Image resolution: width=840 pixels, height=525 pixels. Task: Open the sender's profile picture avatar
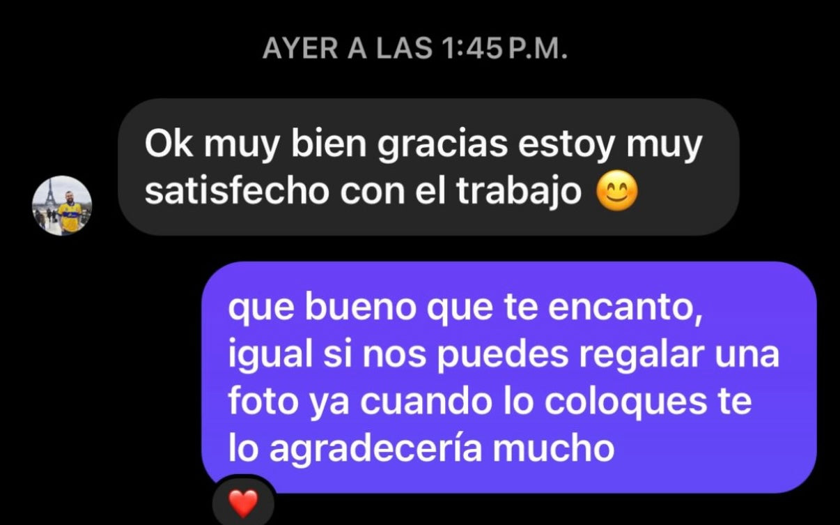[62, 206]
